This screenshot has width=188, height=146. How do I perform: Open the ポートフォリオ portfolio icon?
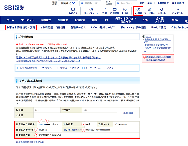[91, 11]
